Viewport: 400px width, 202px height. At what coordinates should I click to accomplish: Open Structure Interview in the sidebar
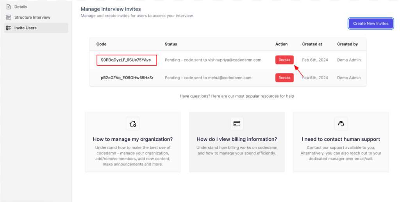pyautogui.click(x=36, y=17)
